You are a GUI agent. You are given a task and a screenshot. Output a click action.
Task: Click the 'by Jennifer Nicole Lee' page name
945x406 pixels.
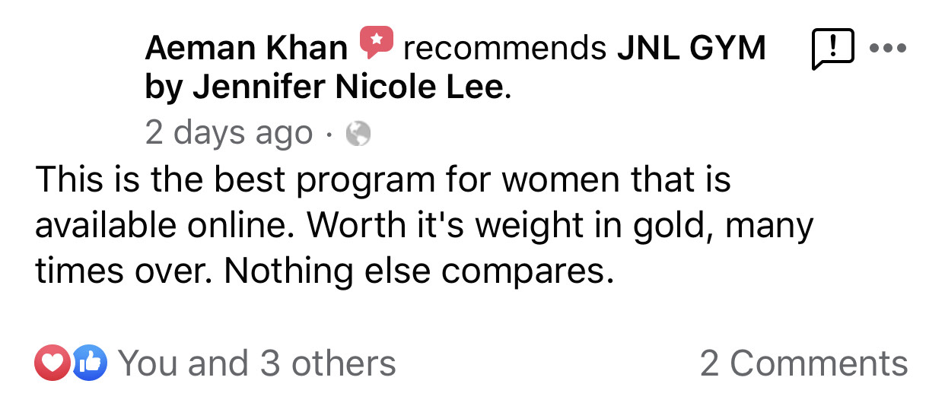pos(326,89)
